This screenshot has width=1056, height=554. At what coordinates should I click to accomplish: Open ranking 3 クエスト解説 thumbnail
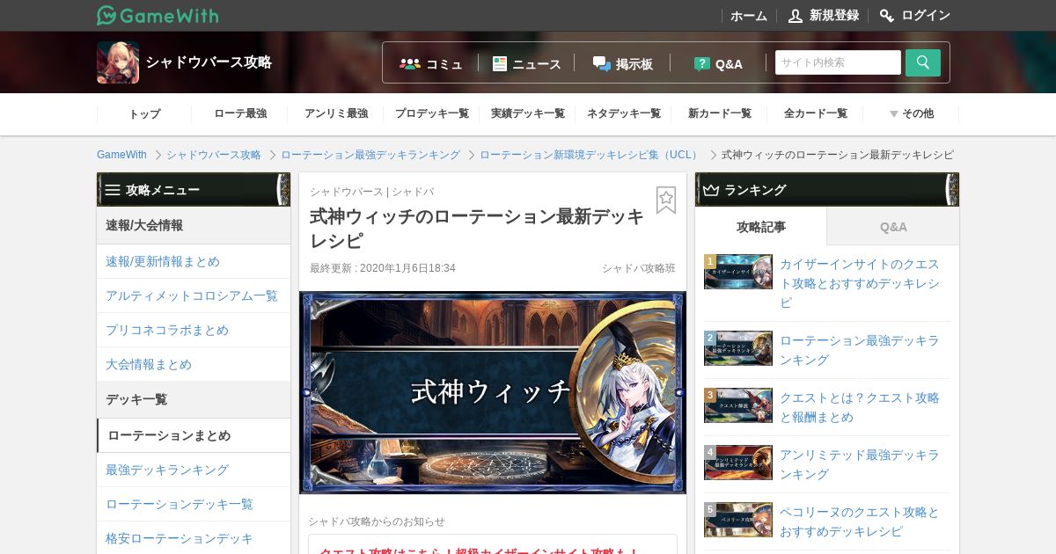(x=738, y=405)
